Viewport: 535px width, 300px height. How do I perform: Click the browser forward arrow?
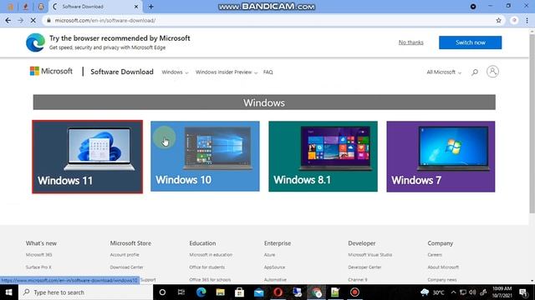(20, 20)
